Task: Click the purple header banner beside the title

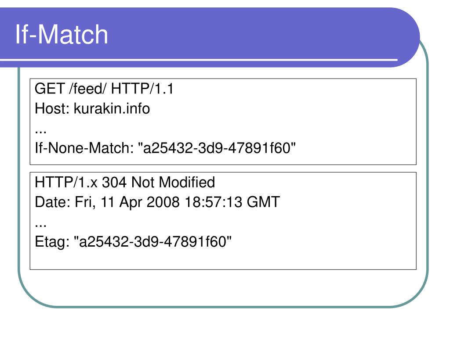Action: click(258, 33)
